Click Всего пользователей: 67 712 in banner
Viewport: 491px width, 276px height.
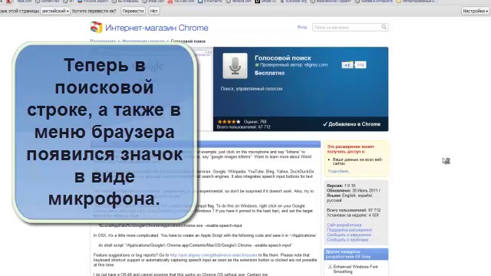(x=244, y=127)
